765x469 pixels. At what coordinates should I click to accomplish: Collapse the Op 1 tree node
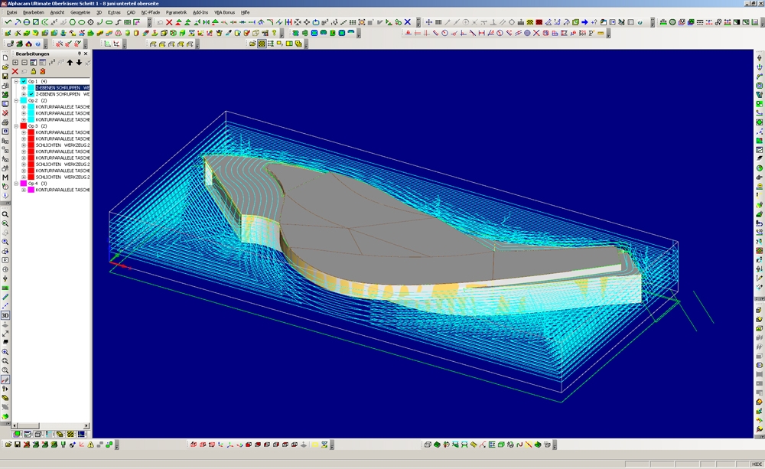(x=16, y=82)
